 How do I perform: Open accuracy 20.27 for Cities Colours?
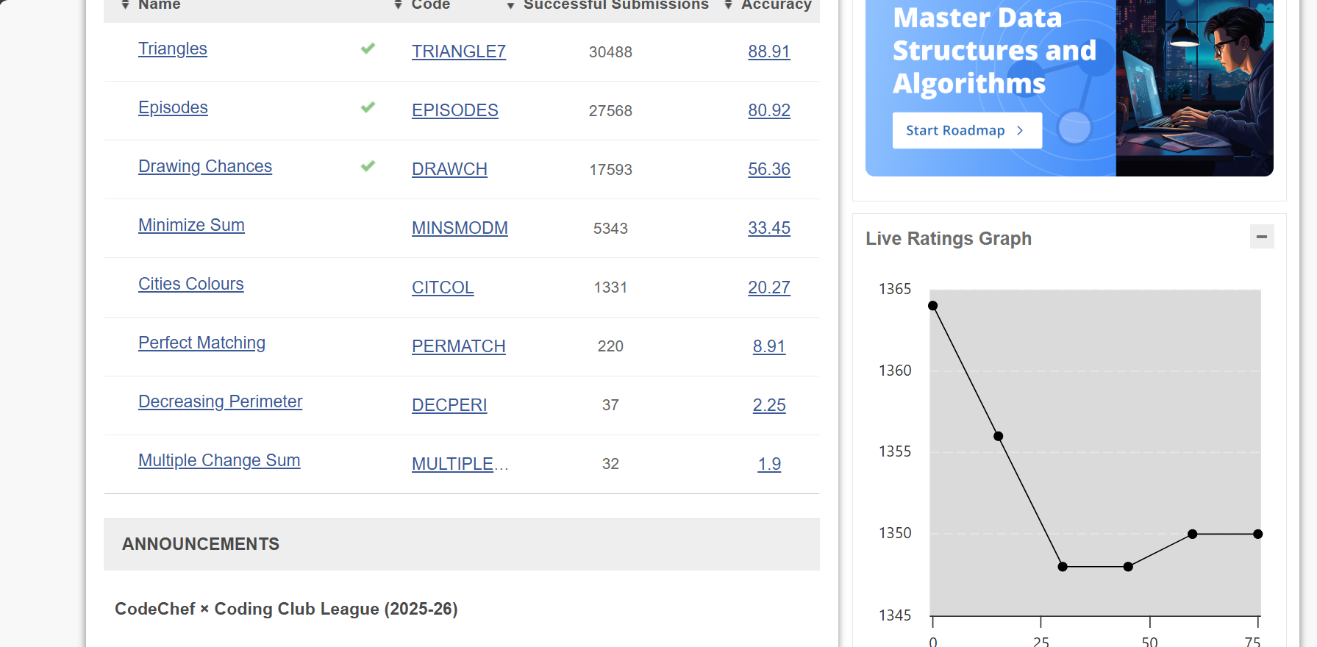[769, 287]
